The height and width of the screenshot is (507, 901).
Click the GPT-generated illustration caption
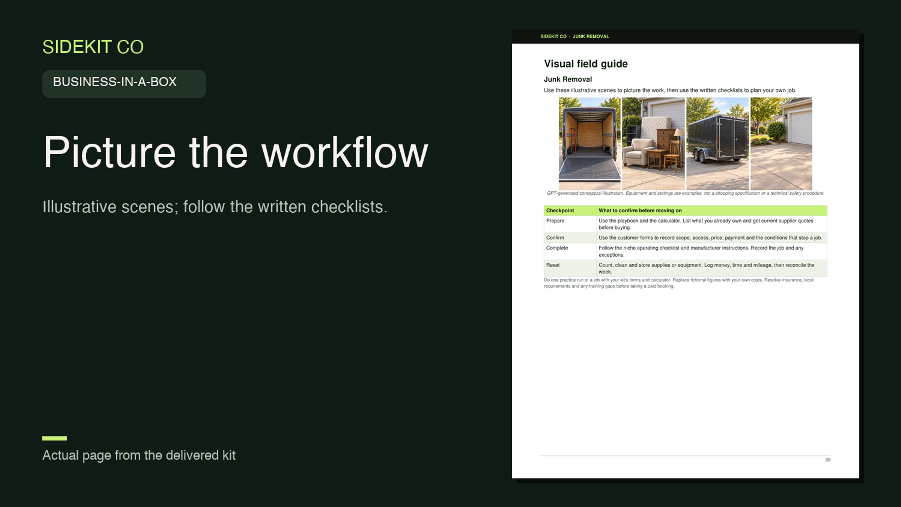pyautogui.click(x=685, y=193)
